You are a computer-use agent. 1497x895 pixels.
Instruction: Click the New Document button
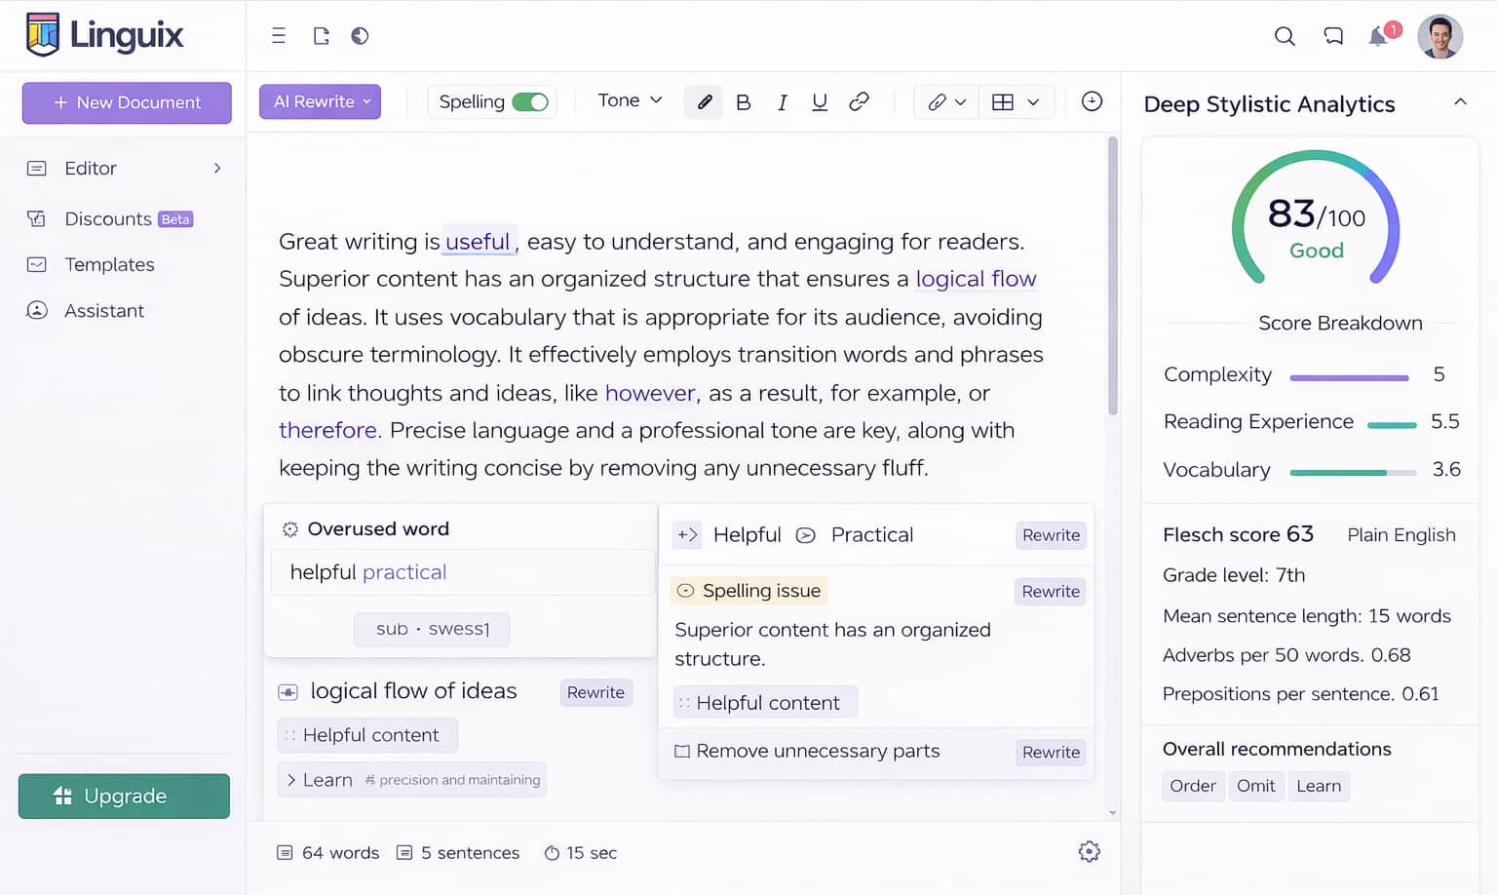pos(127,102)
